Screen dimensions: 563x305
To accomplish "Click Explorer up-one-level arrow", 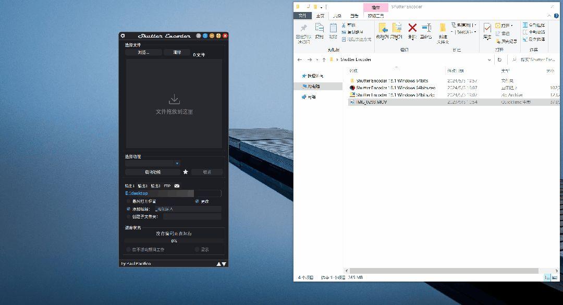I will (x=324, y=59).
